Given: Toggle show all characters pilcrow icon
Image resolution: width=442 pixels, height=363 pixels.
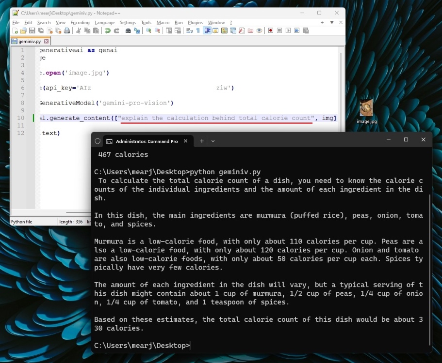Looking at the screenshot, I should (198, 30).
